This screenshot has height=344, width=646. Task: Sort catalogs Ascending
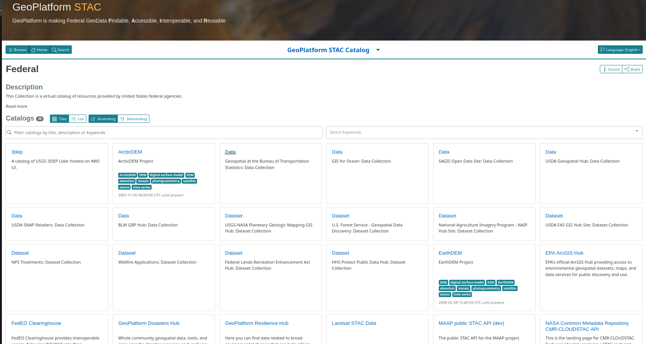click(x=103, y=119)
